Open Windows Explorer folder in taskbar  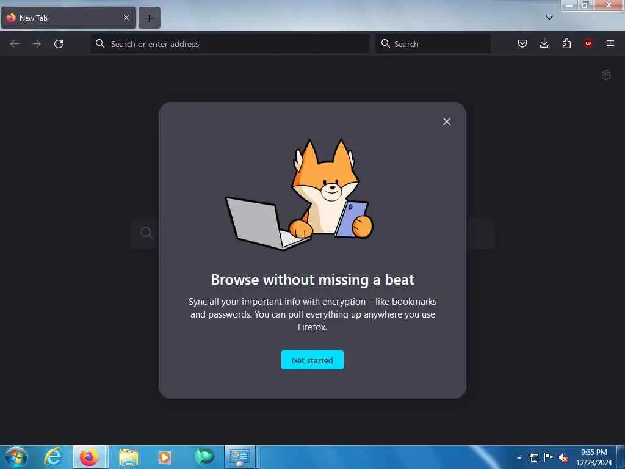point(128,457)
